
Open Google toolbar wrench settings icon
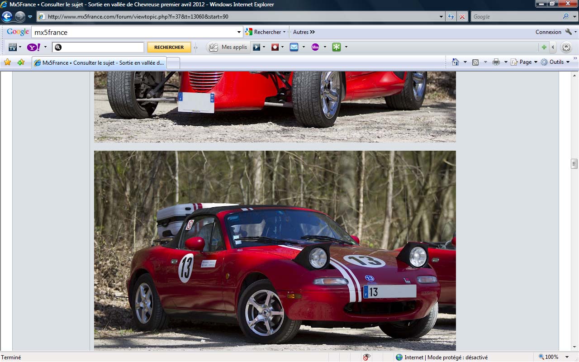point(569,32)
